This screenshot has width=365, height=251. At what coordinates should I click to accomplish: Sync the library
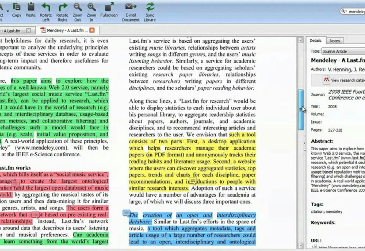pyautogui.click(x=150, y=12)
